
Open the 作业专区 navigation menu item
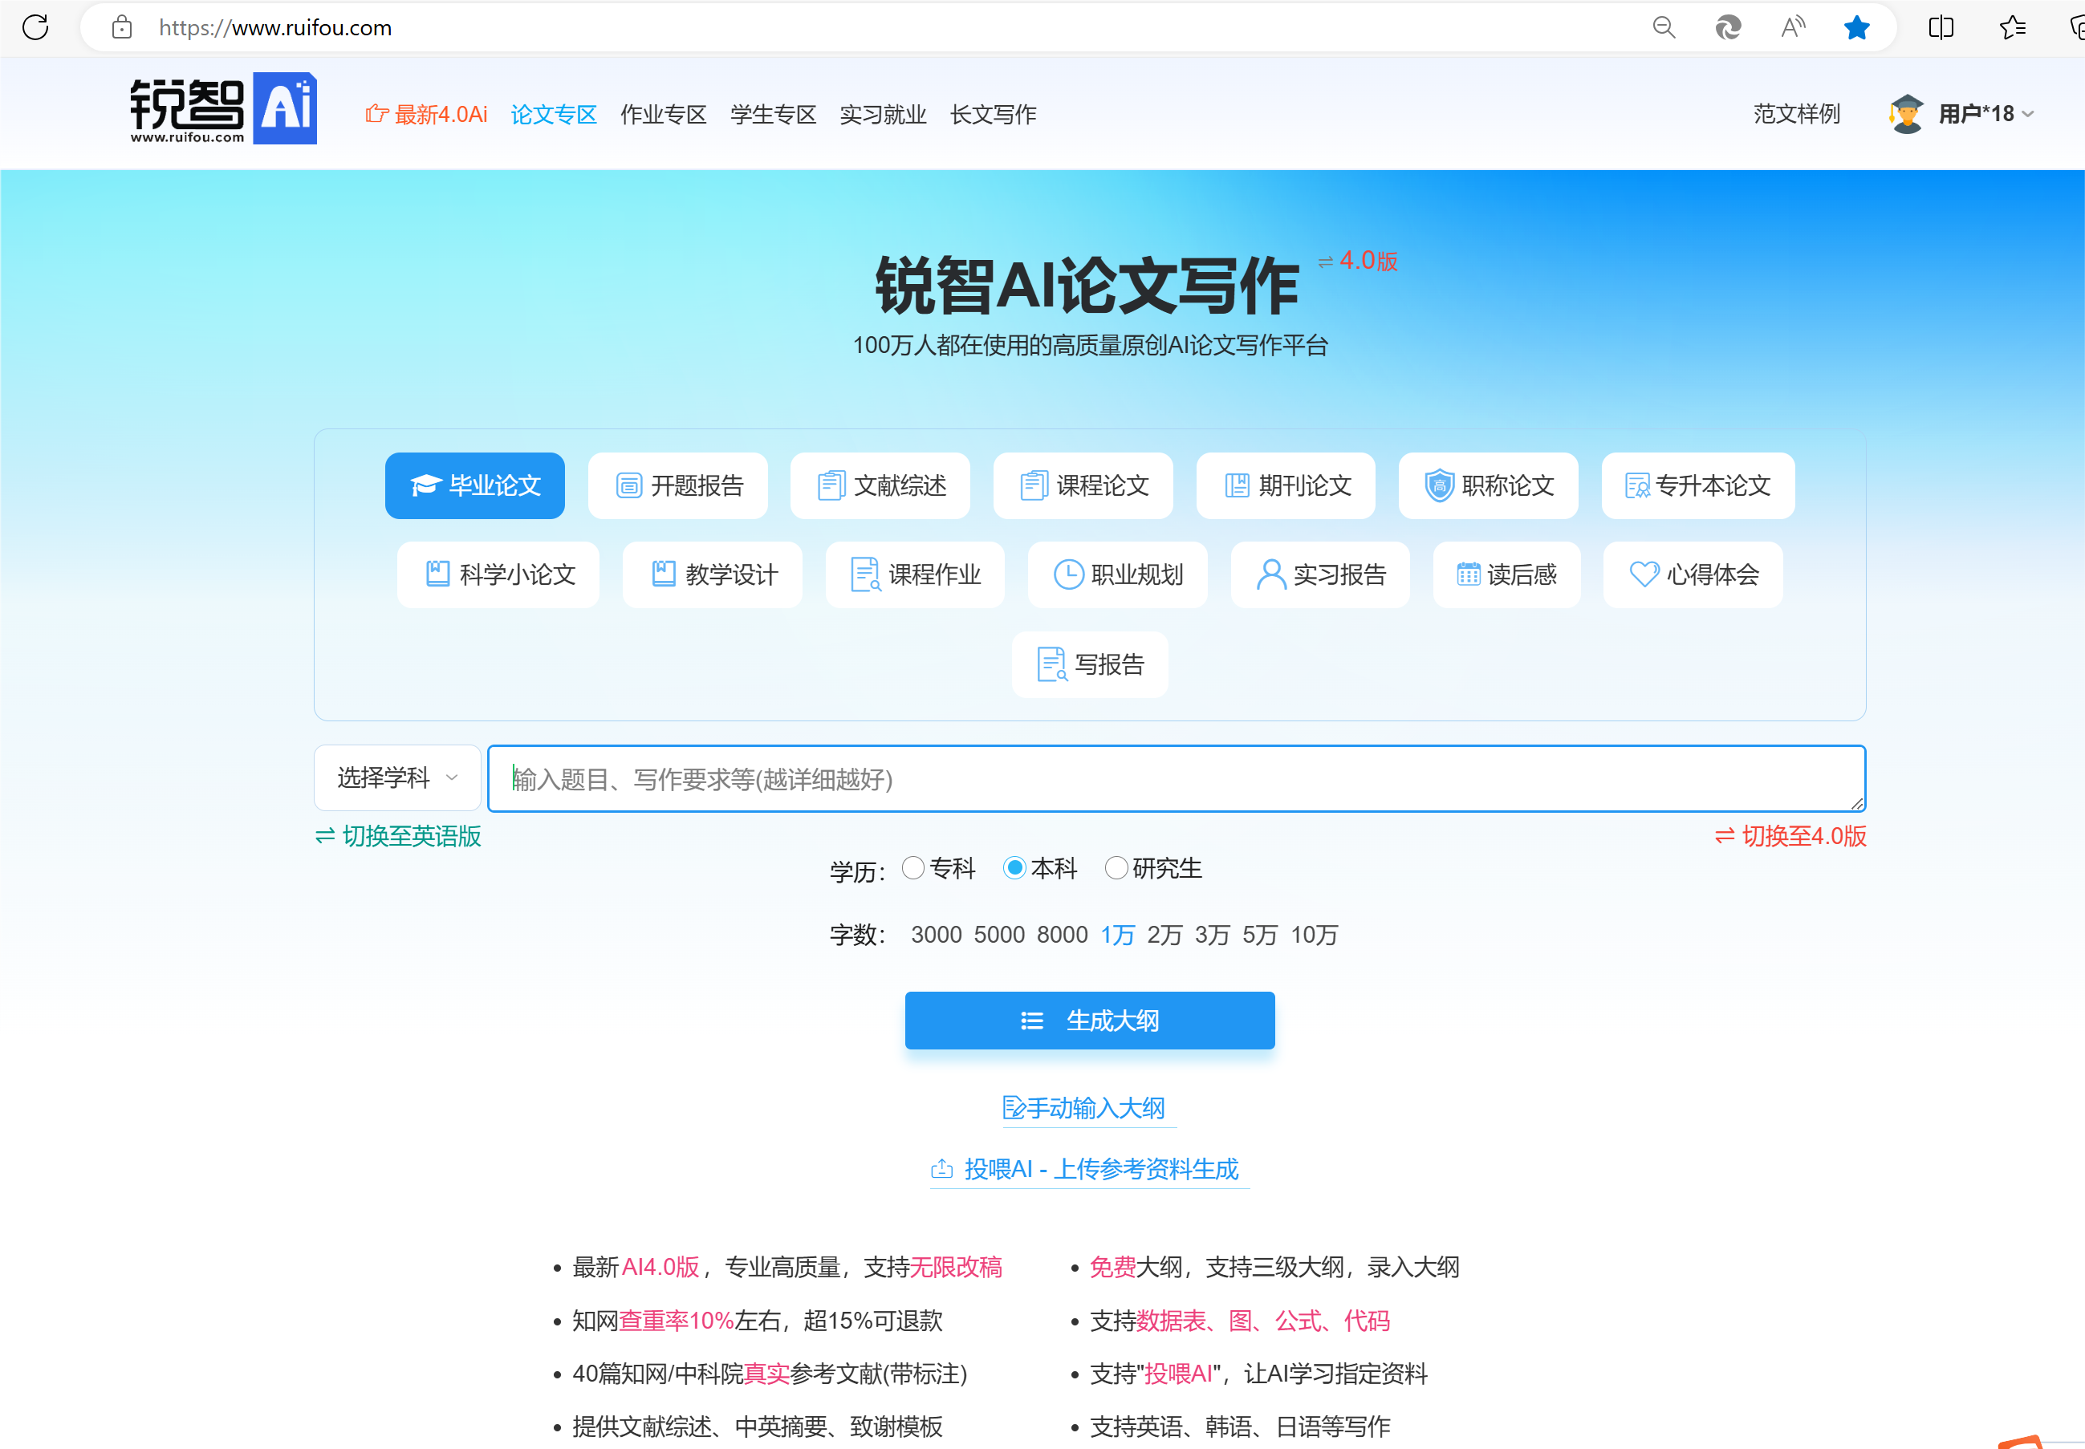pyautogui.click(x=663, y=115)
